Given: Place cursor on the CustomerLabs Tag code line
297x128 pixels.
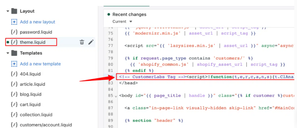Looking at the screenshot, I should [203, 77].
